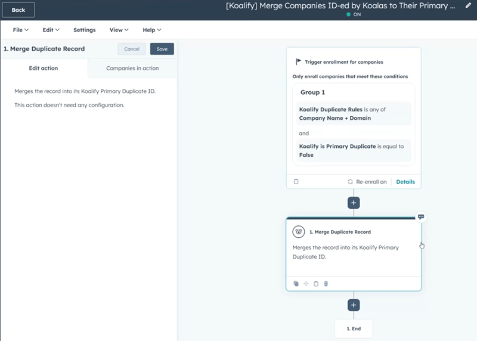The height and width of the screenshot is (341, 477).
Task: Click the Group 1 heading
Action: pyautogui.click(x=312, y=92)
